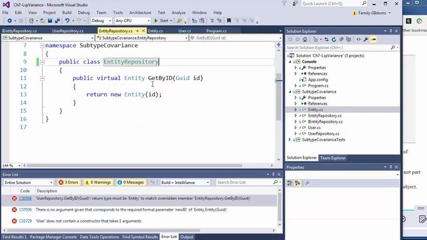Click the editor horizontal scrollbar
427x240 pixels.
pos(135,165)
